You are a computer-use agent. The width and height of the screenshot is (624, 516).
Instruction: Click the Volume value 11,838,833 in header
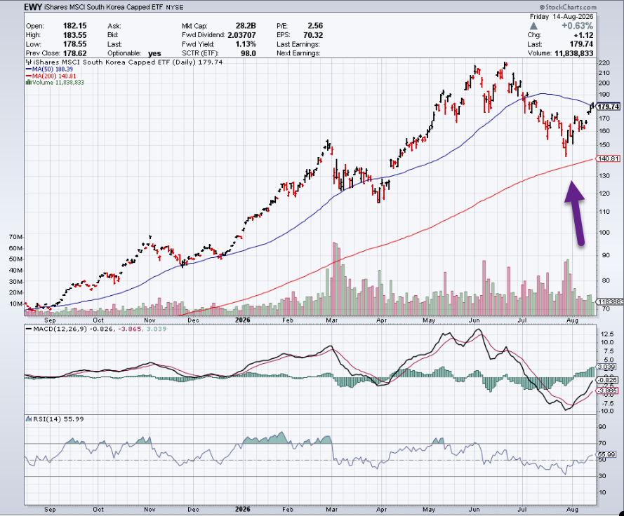574,53
